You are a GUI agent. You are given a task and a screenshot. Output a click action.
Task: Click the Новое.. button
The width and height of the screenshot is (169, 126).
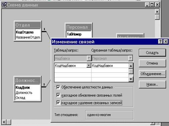pos(152,85)
